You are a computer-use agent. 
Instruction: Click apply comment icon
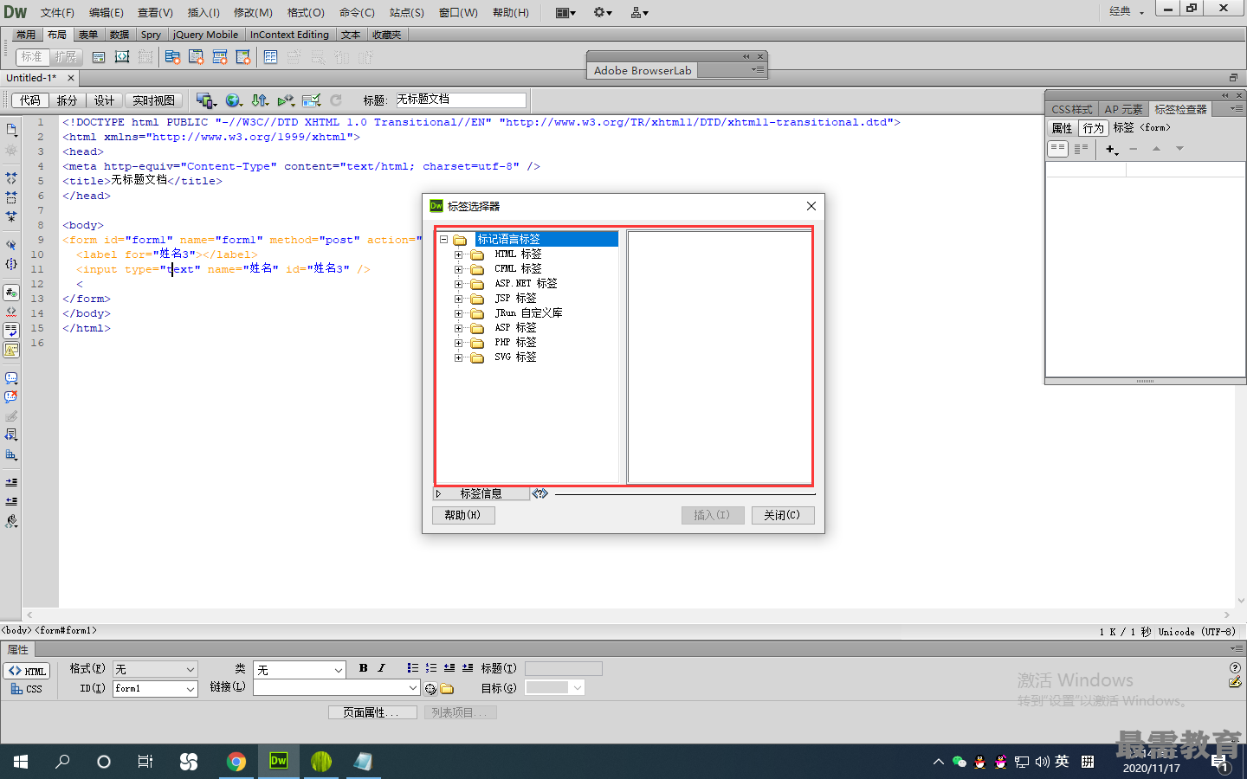pyautogui.click(x=11, y=378)
